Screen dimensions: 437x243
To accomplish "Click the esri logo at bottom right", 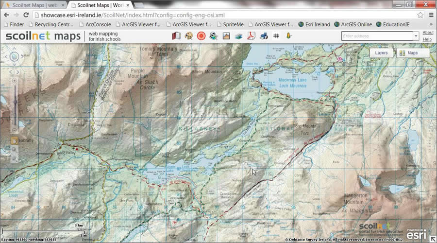I will coord(417,235).
